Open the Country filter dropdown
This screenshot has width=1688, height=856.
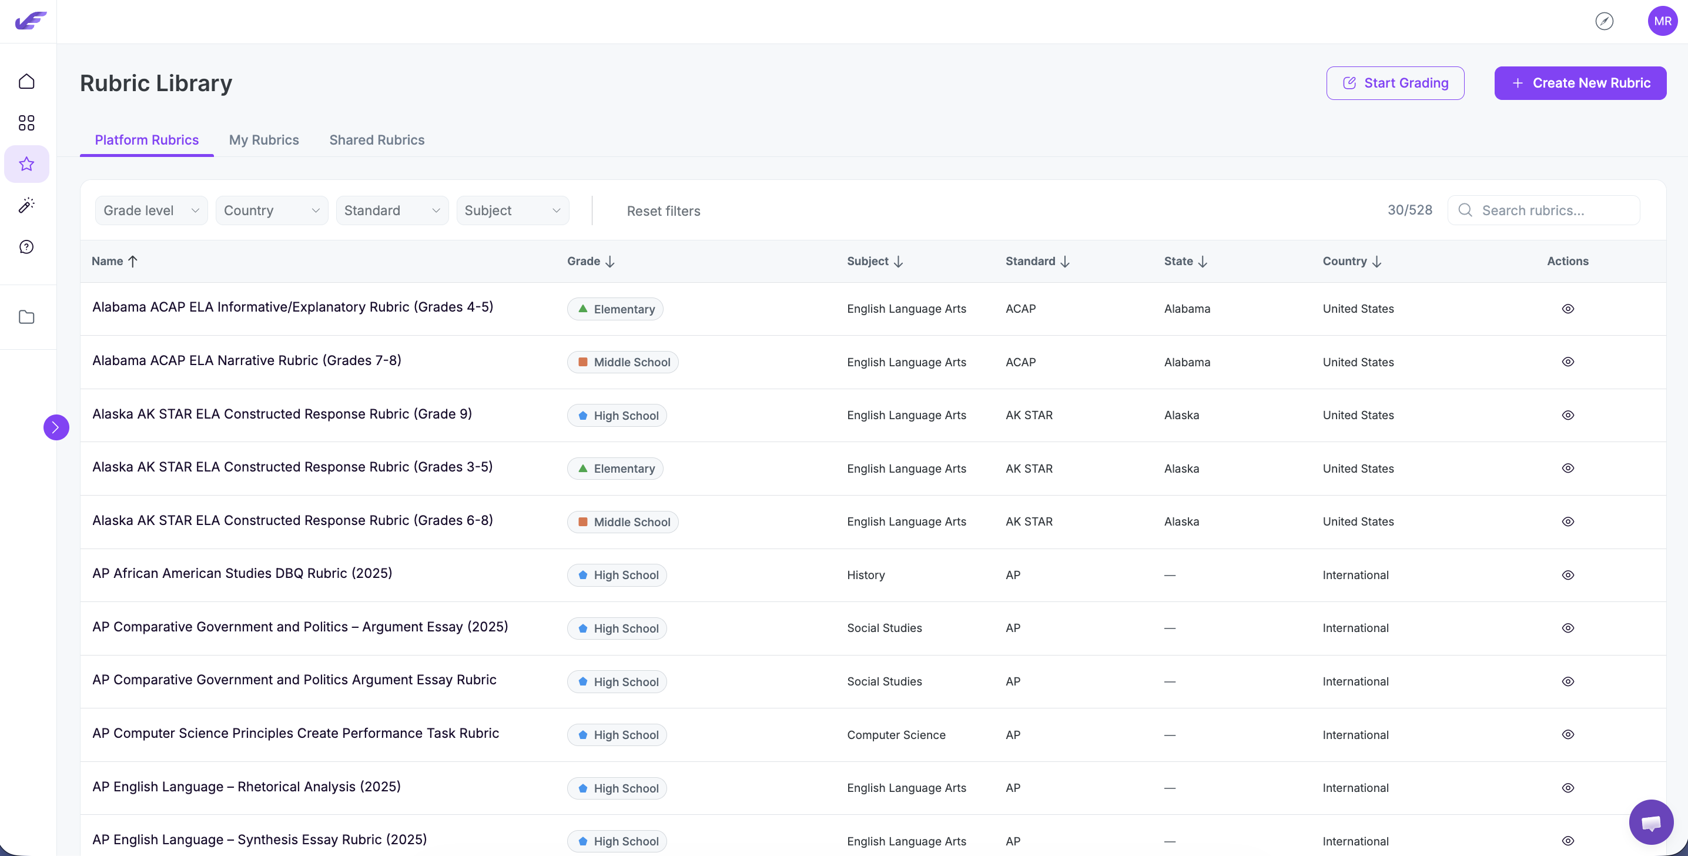click(x=272, y=210)
